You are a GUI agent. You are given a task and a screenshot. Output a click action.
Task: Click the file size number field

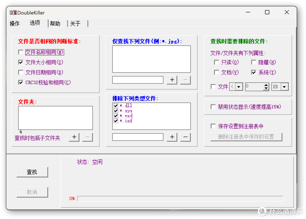coord(254,87)
